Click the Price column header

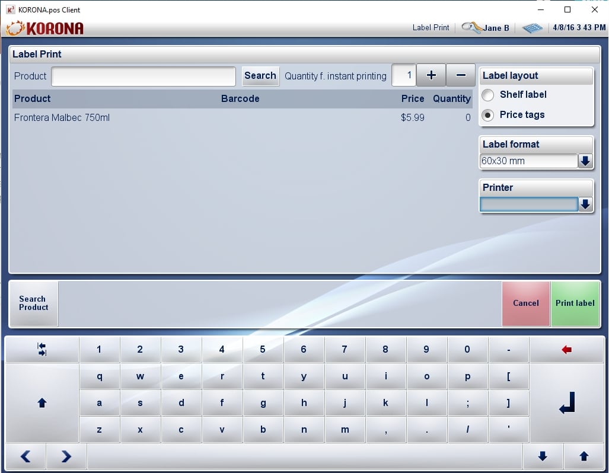(413, 98)
